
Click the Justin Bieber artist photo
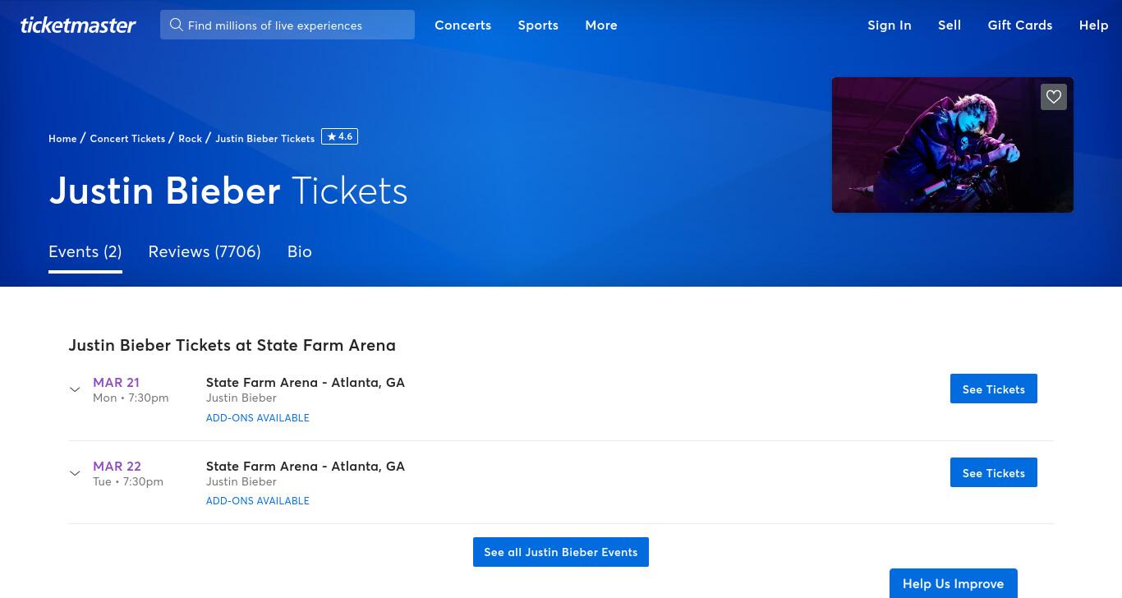coord(953,145)
